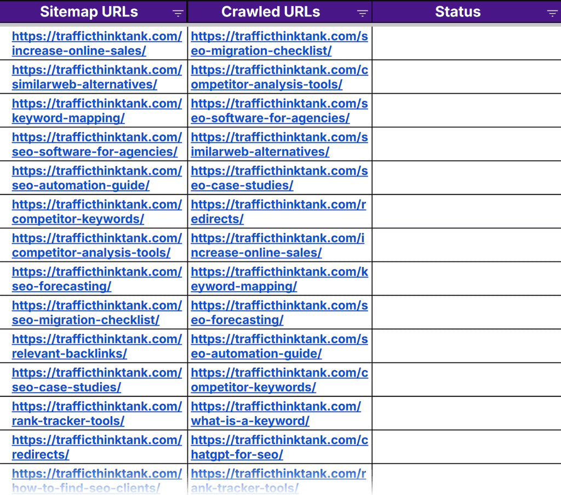Open the keyword-mapping sitemap URL

98,110
